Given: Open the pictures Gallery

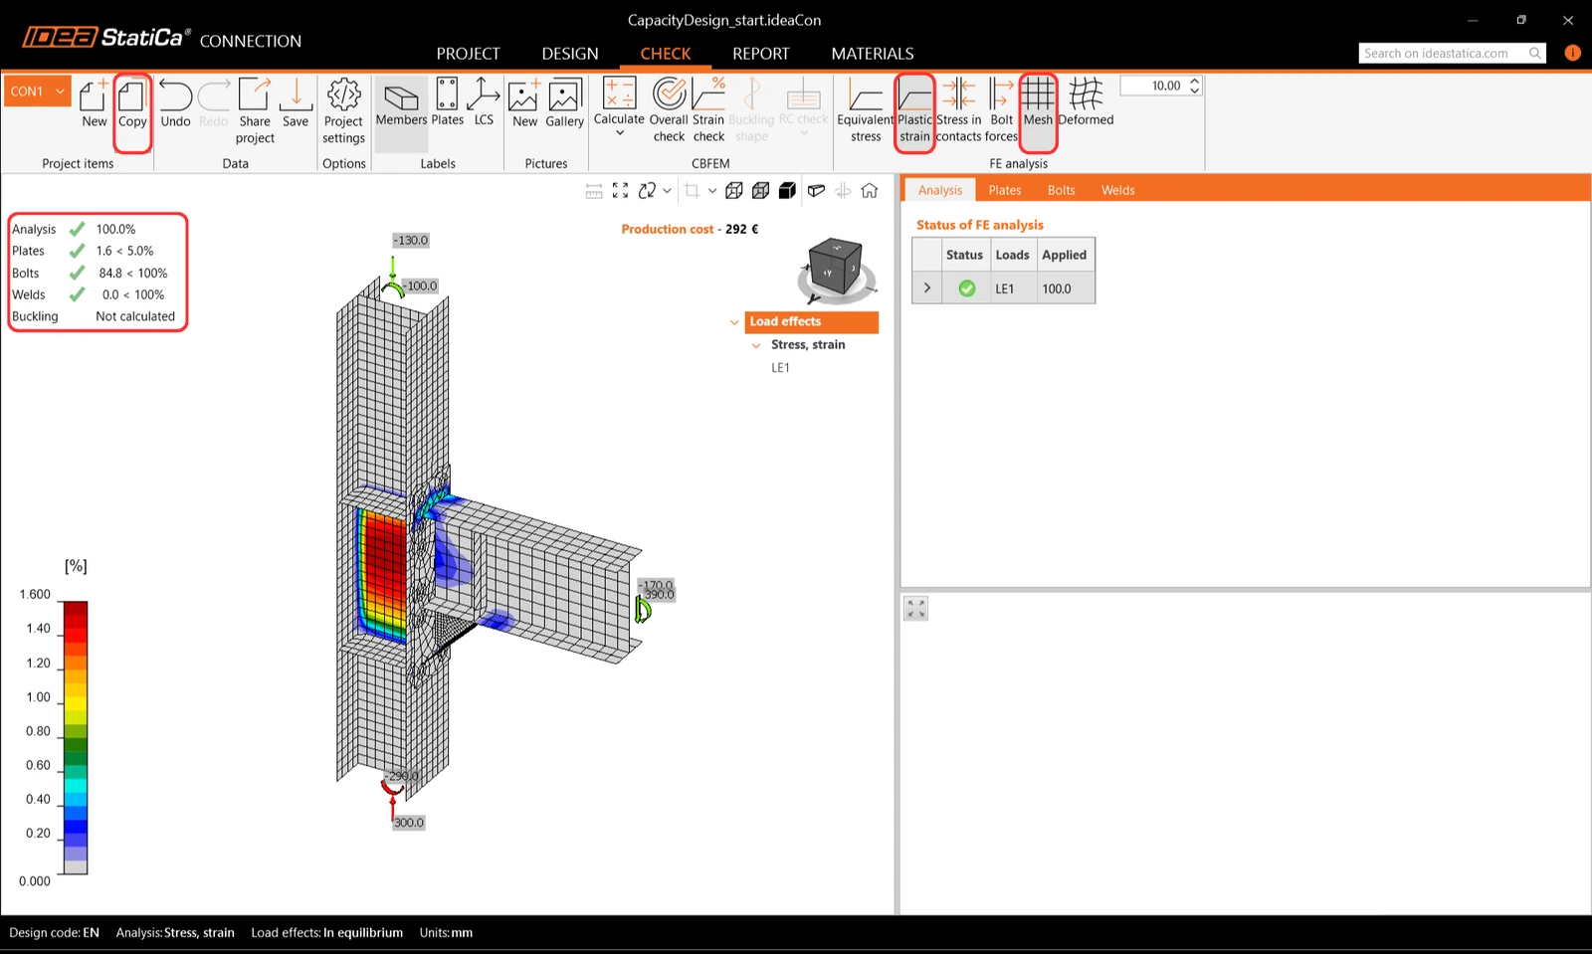Looking at the screenshot, I should pyautogui.click(x=564, y=103).
